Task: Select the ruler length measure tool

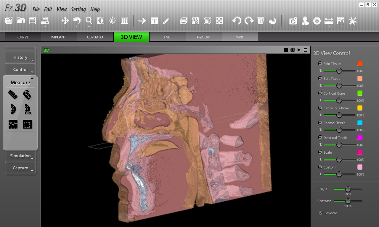Action: pos(13,95)
